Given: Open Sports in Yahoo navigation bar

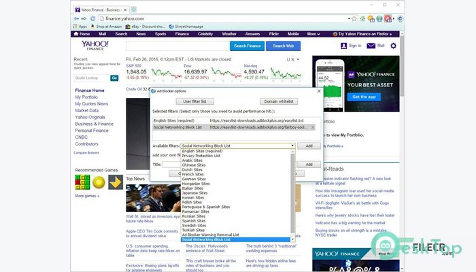Looking at the screenshot, I should pyautogui.click(x=160, y=34).
